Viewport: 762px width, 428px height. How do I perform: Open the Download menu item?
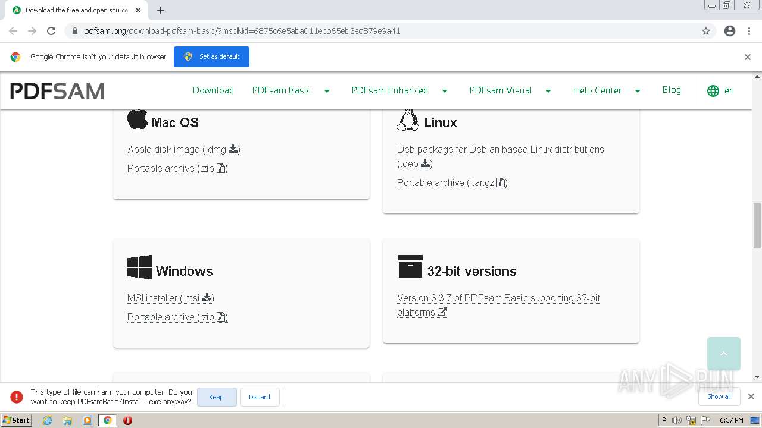point(213,90)
